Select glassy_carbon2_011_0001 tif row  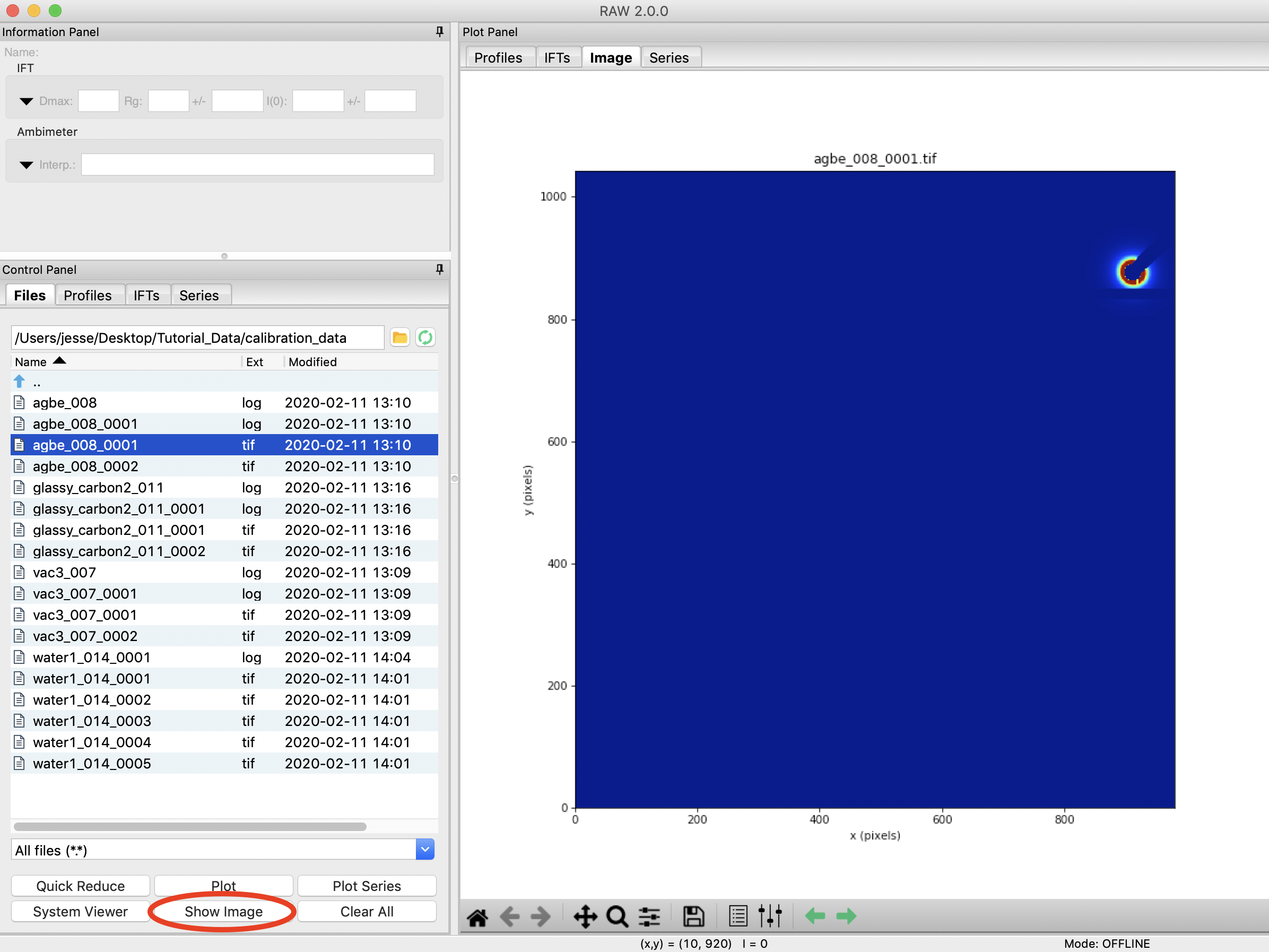(224, 530)
